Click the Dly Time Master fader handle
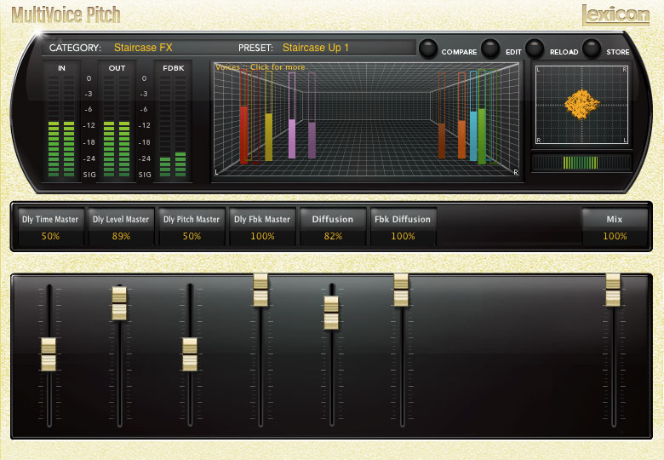This screenshot has width=664, height=460. coord(49,354)
